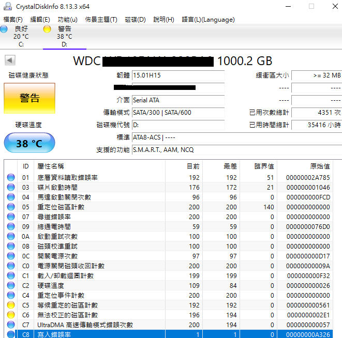Select the 重定位磁區計數 attribute row
Viewport: 342px width, 338px height.
[168, 207]
